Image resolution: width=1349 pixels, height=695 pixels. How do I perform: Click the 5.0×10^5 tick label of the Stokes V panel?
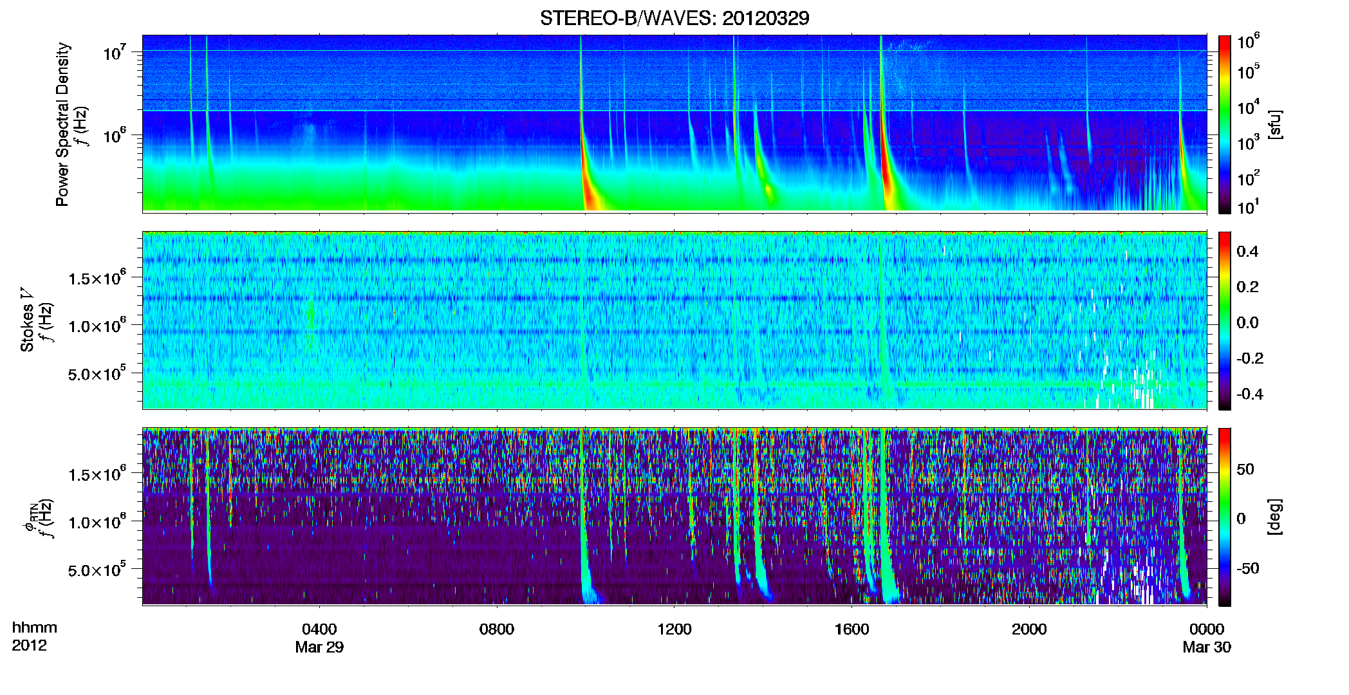[x=97, y=373]
